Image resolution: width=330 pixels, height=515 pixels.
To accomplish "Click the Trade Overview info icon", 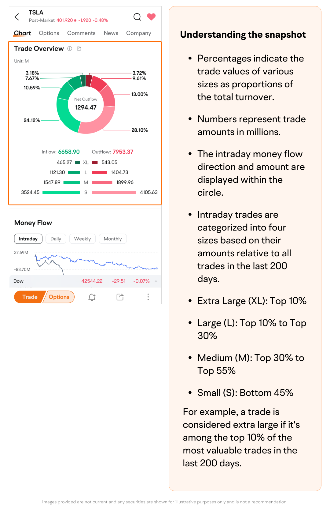I will pos(70,49).
